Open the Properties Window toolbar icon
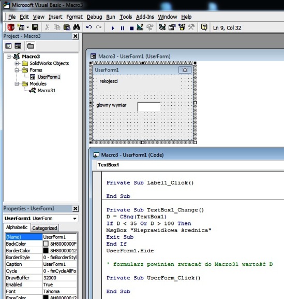The width and height of the screenshot is (284, 299). tap(172, 27)
